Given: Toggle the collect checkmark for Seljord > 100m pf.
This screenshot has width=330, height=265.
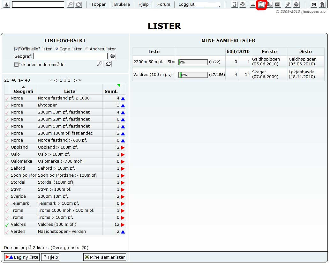Looking at the screenshot, I should [x=7, y=169].
